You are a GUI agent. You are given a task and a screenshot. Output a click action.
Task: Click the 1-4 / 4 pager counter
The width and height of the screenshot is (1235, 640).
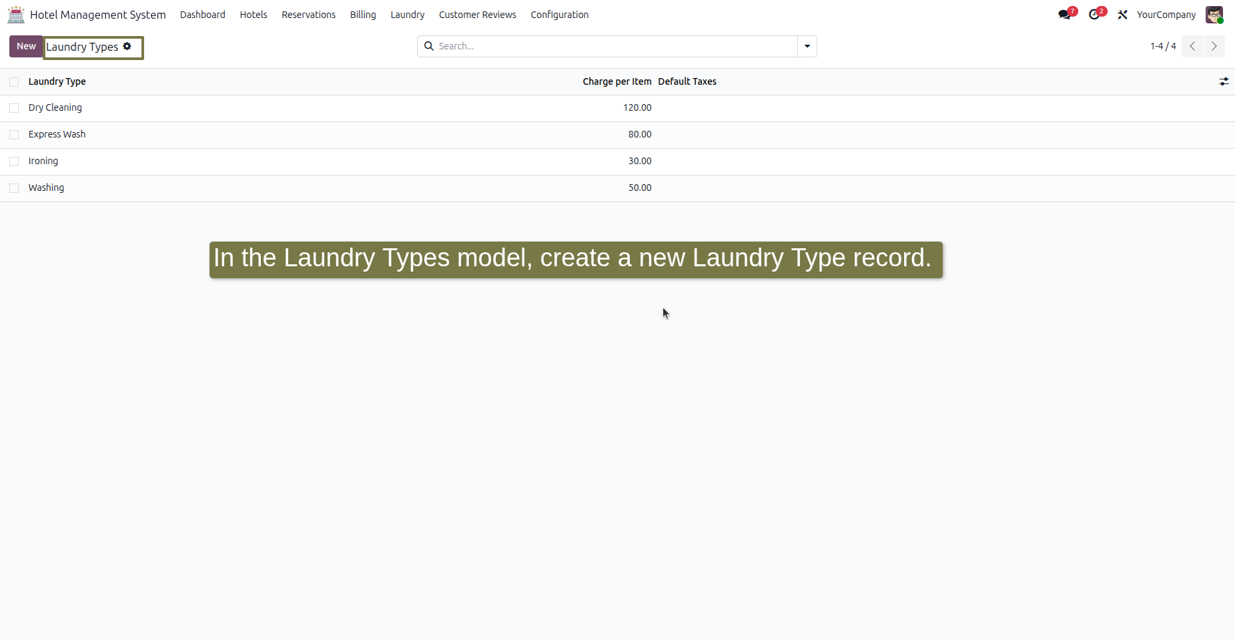(x=1163, y=46)
